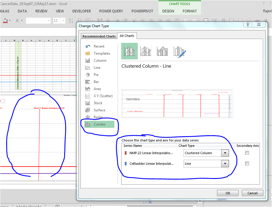Click the Increase Decimal ribbon icon
The width and height of the screenshot is (272, 207).
click(x=214, y=20)
